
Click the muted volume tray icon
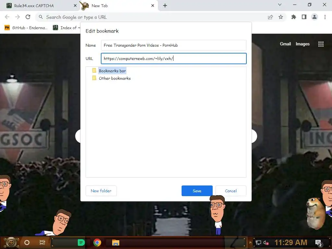pos(266,243)
